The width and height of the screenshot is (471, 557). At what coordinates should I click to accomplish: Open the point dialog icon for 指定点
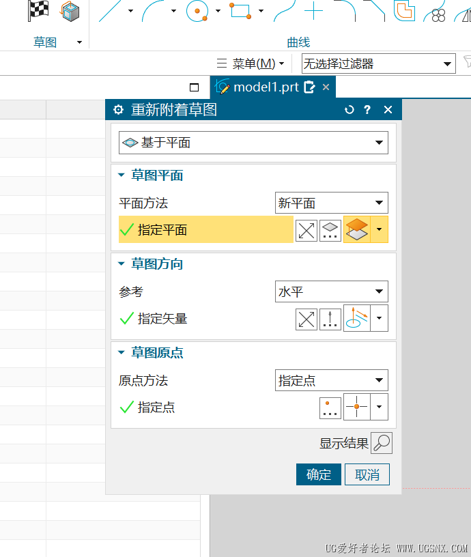(330, 408)
